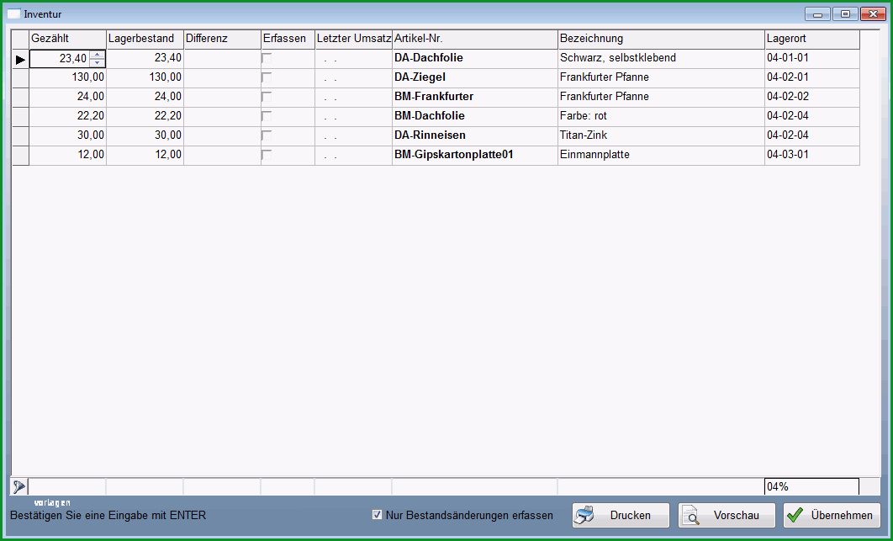This screenshot has height=541, width=893.
Task: Click the Inventur window title icon
Action: tap(13, 13)
